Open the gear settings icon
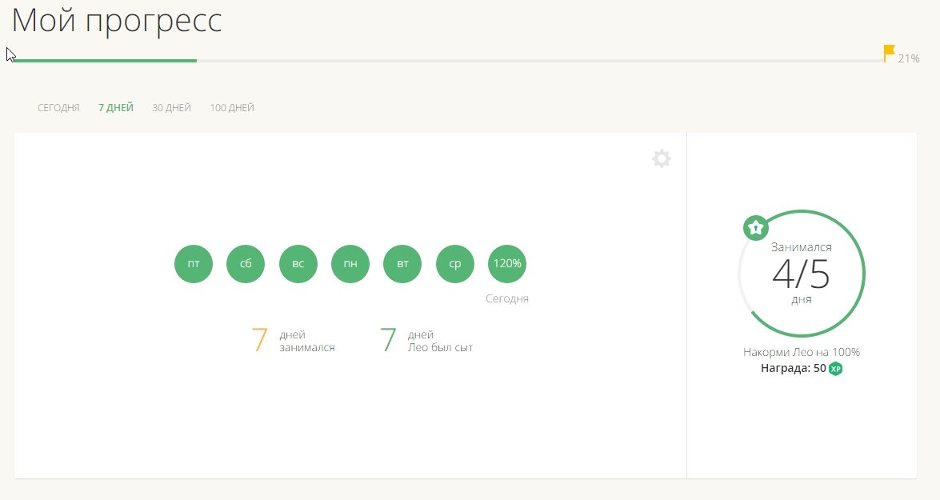 [662, 158]
